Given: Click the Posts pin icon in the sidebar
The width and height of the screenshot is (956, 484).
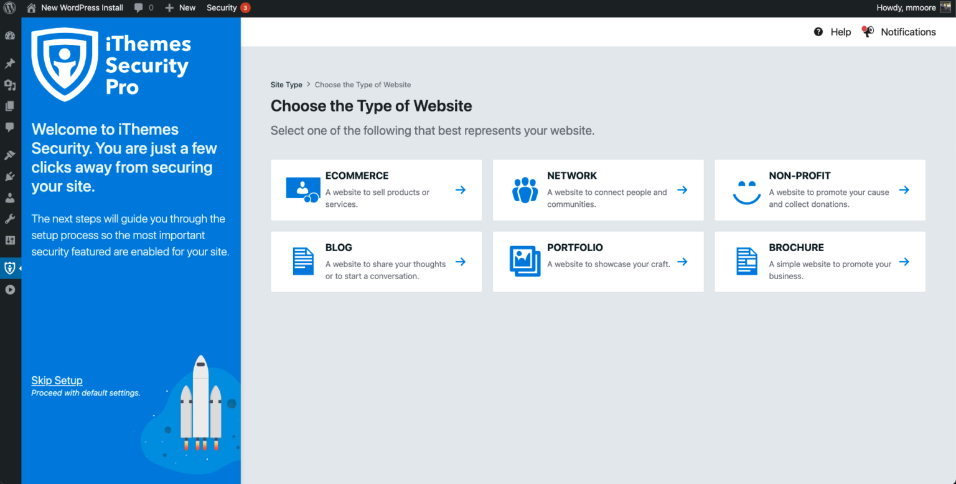Looking at the screenshot, I should pos(9,63).
